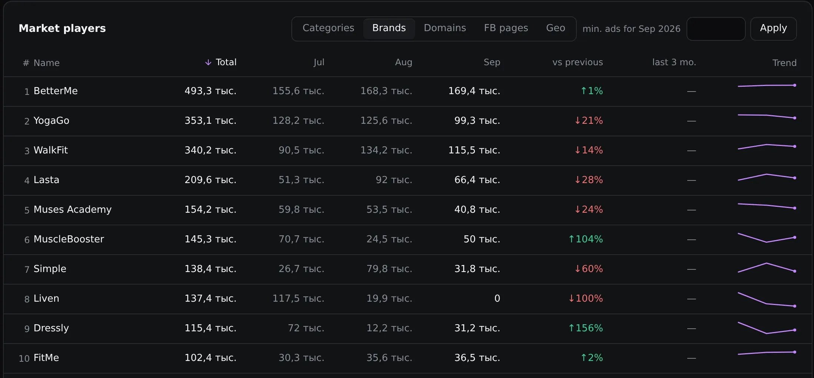Click the last 3 mo. column header

pyautogui.click(x=674, y=62)
